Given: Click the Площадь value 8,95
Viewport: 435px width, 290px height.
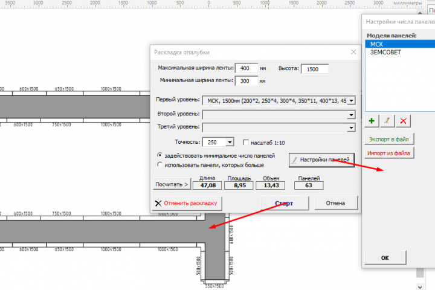Looking at the screenshot, I should (x=239, y=185).
